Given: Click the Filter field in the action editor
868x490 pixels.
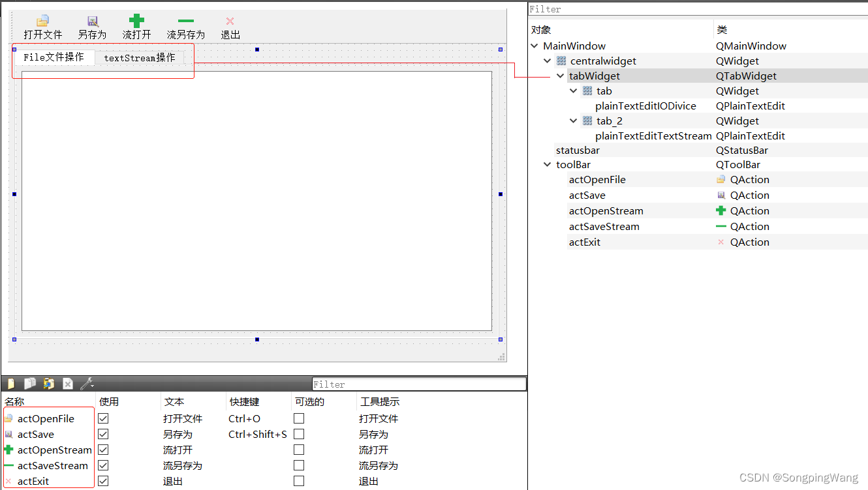Looking at the screenshot, I should click(x=418, y=384).
